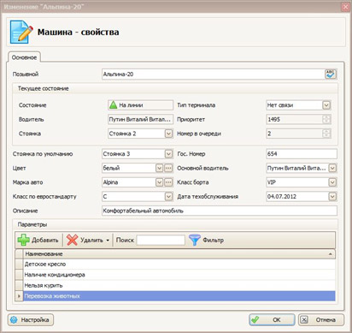Click the Номер в очереди spinner arrows
352x333 pixels.
tap(326, 134)
